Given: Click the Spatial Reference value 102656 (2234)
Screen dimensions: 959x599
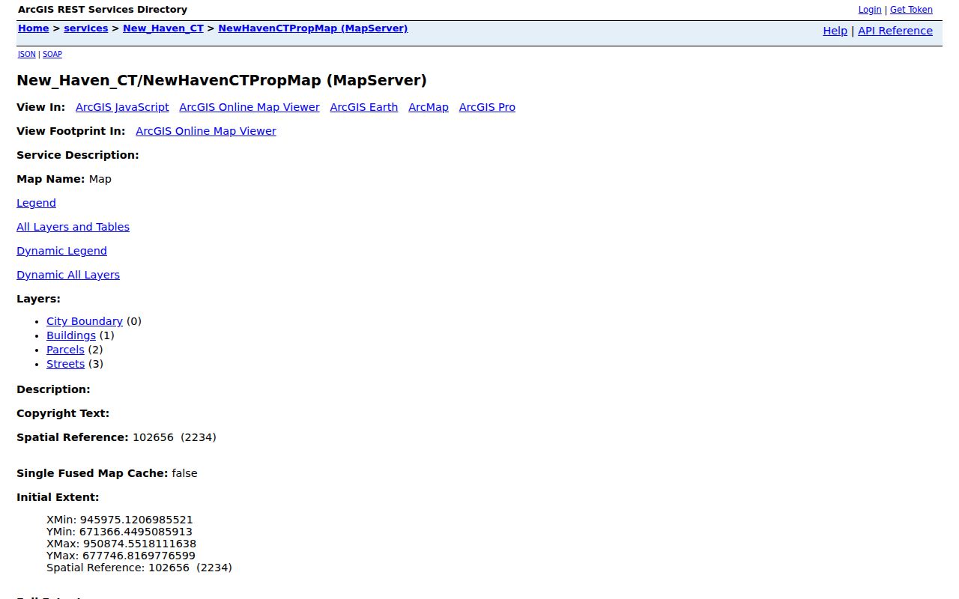Looking at the screenshot, I should [x=175, y=437].
